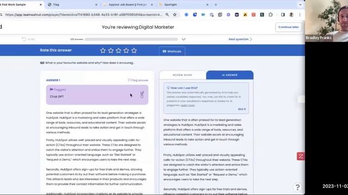
Task: Click Continue later button
Action: tap(289, 27)
